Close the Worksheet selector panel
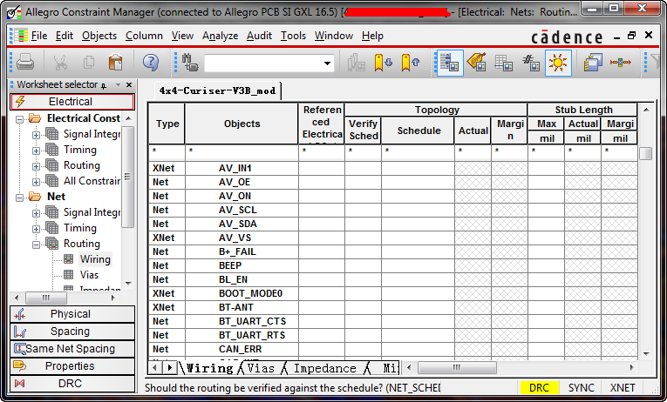 129,85
